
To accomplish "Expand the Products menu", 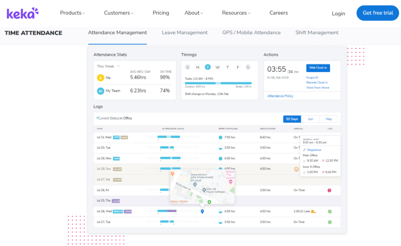I will pyautogui.click(x=72, y=13).
